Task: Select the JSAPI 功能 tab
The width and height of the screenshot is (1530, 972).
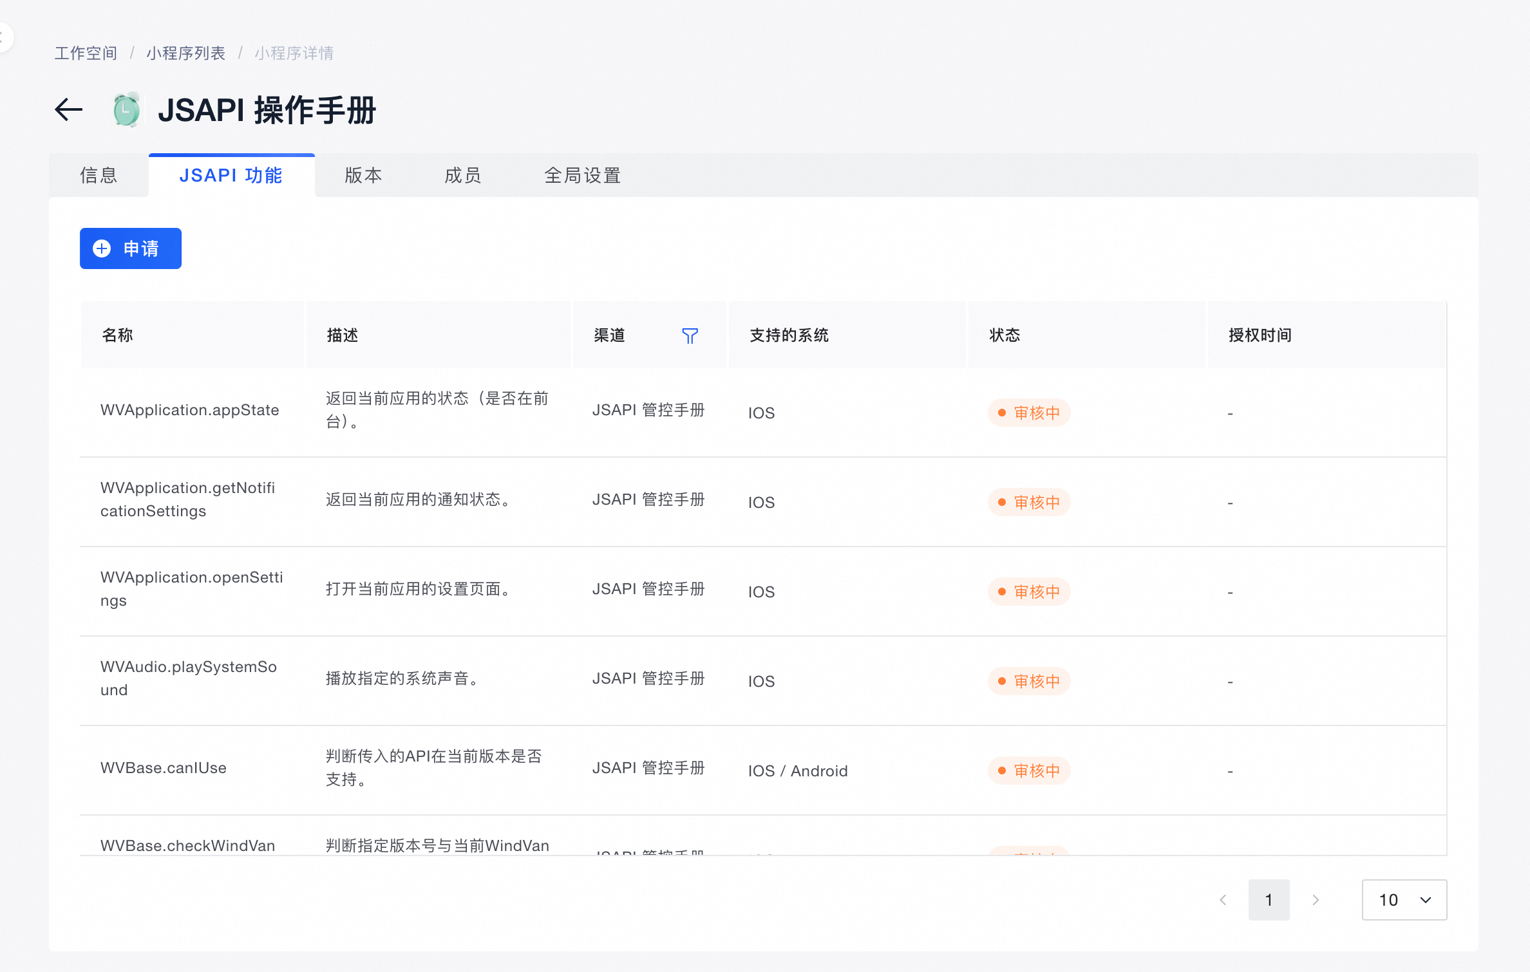Action: point(231,176)
